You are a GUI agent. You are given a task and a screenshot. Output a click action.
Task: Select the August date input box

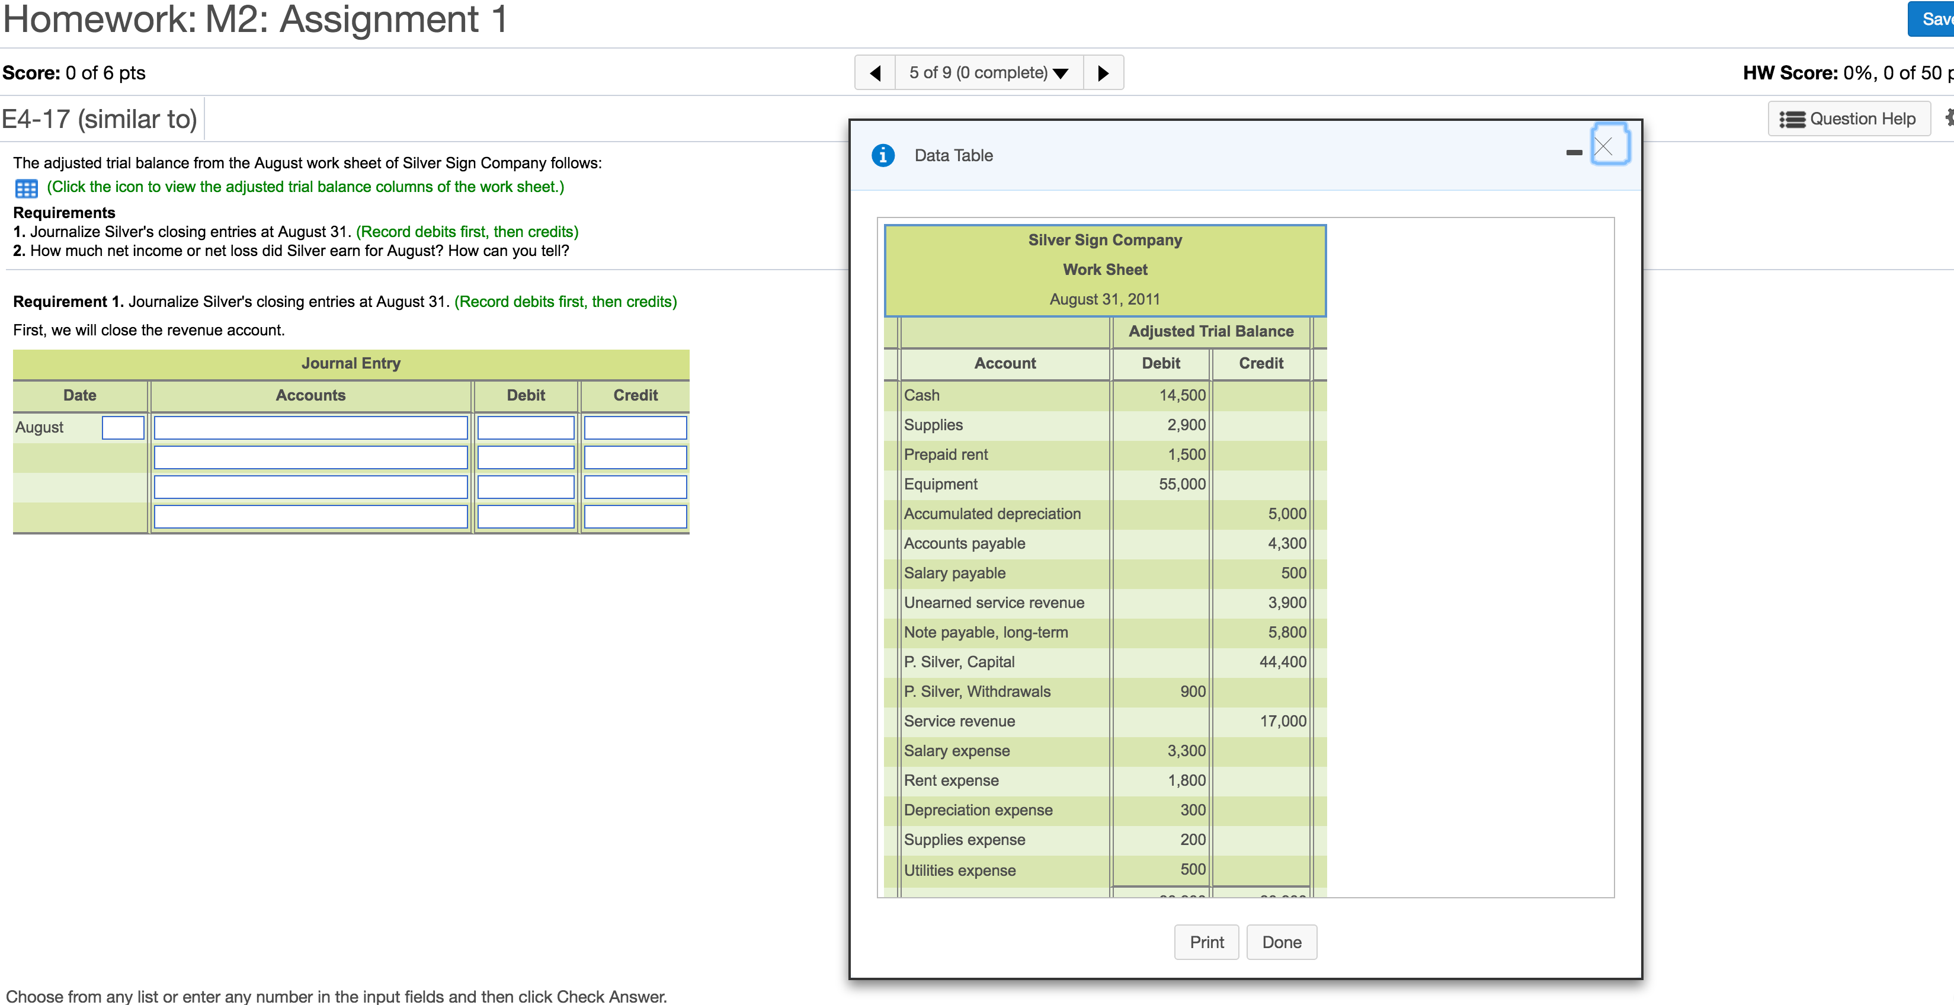coord(123,428)
